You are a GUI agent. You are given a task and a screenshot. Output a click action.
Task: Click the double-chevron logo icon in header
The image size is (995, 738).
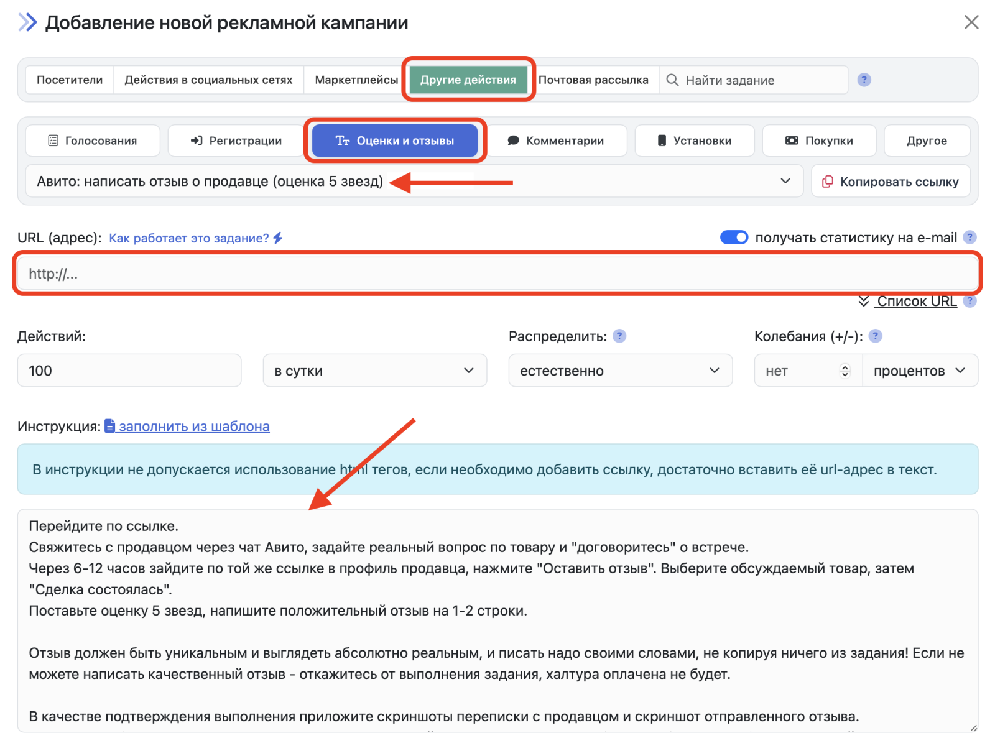tap(27, 22)
